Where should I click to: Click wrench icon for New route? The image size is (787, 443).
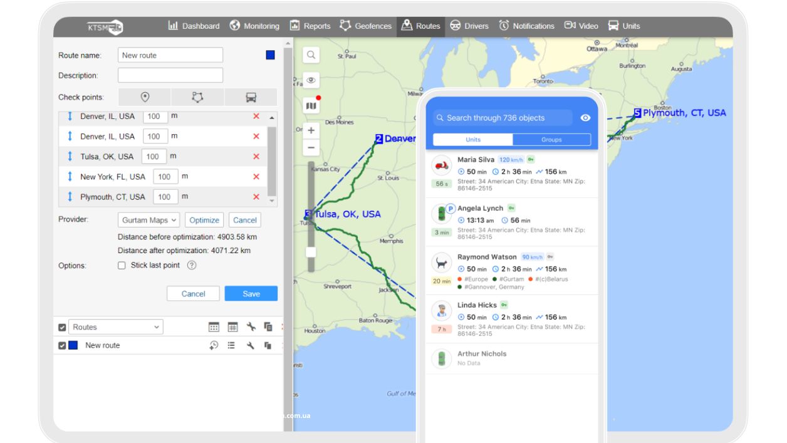pos(250,345)
